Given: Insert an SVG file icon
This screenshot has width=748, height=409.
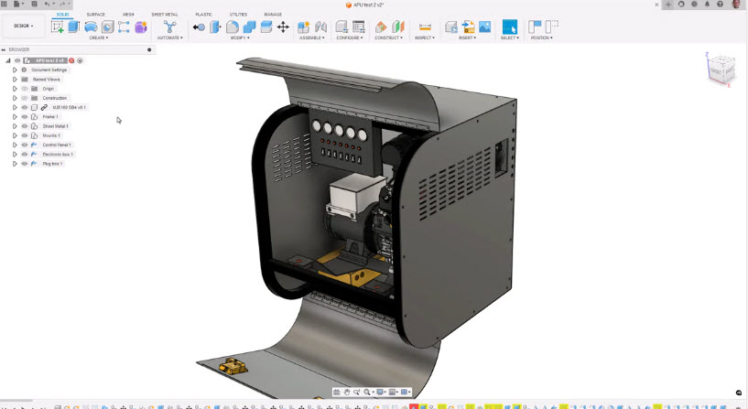Looking at the screenshot, I should click(x=468, y=27).
